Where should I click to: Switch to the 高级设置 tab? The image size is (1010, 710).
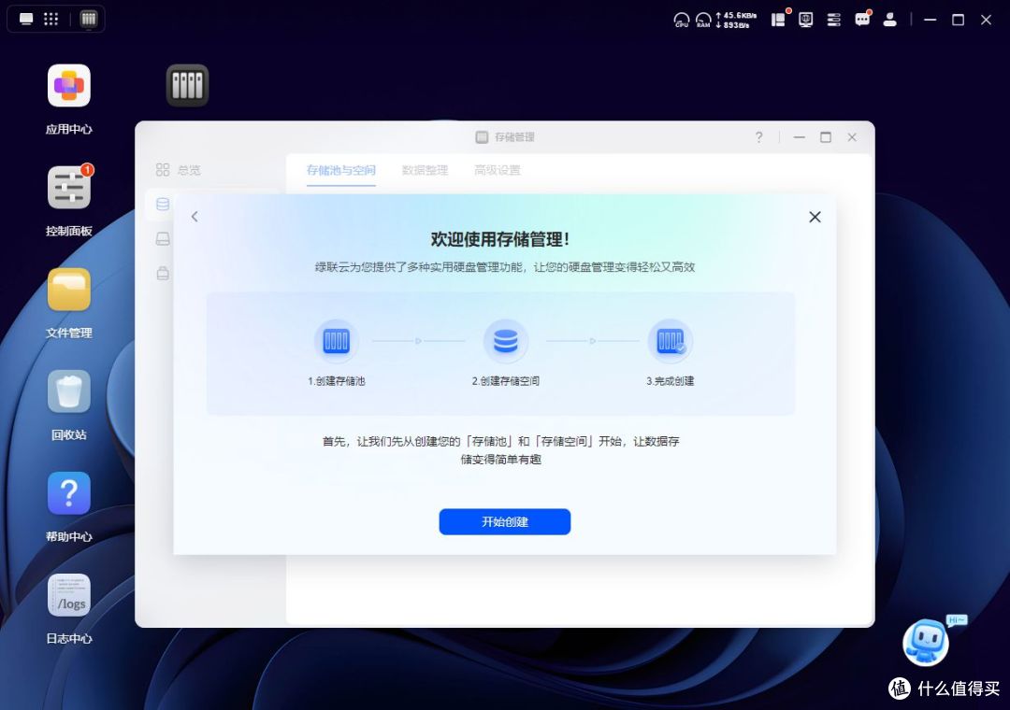click(498, 170)
